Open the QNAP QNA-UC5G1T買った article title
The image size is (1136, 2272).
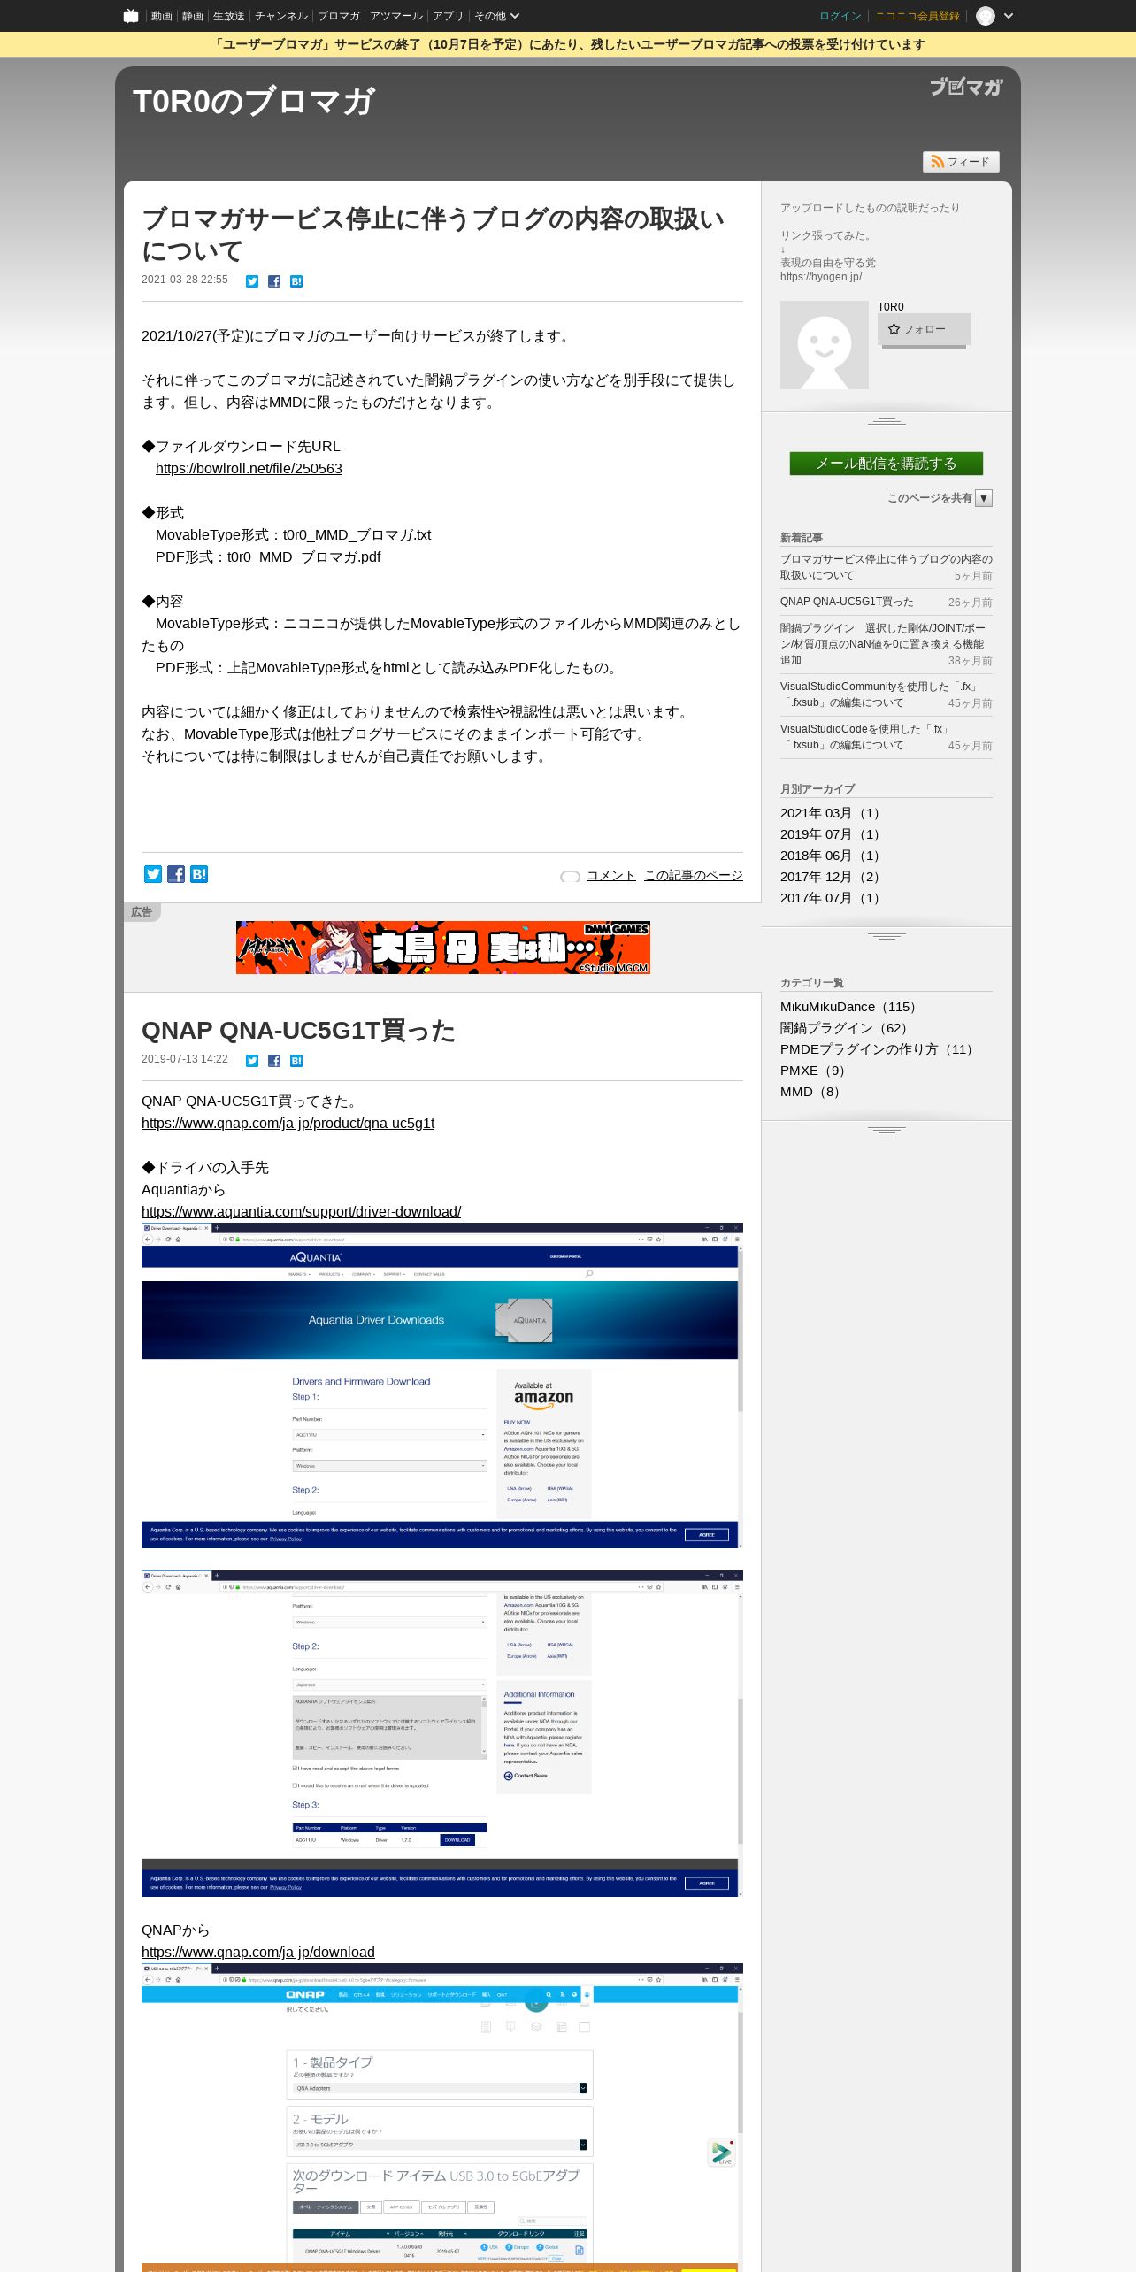298,1031
